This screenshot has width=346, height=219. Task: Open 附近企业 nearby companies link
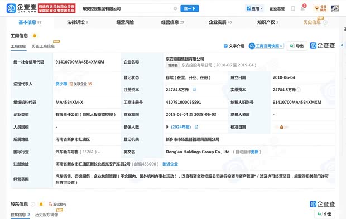(x=170, y=164)
